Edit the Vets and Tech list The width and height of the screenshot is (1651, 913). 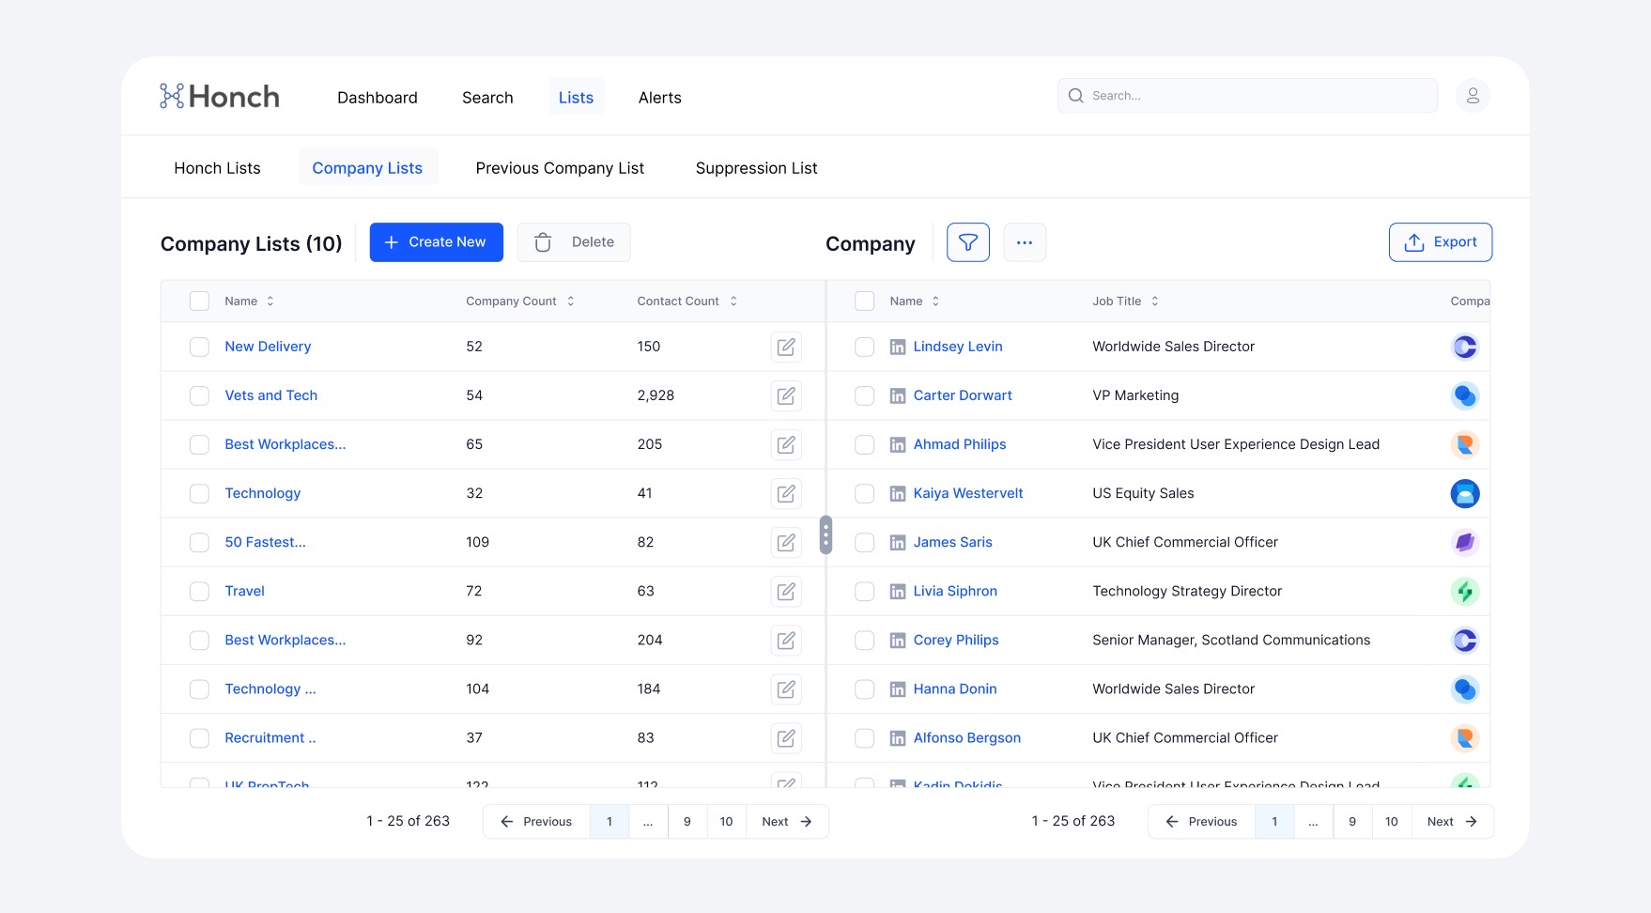tap(786, 395)
